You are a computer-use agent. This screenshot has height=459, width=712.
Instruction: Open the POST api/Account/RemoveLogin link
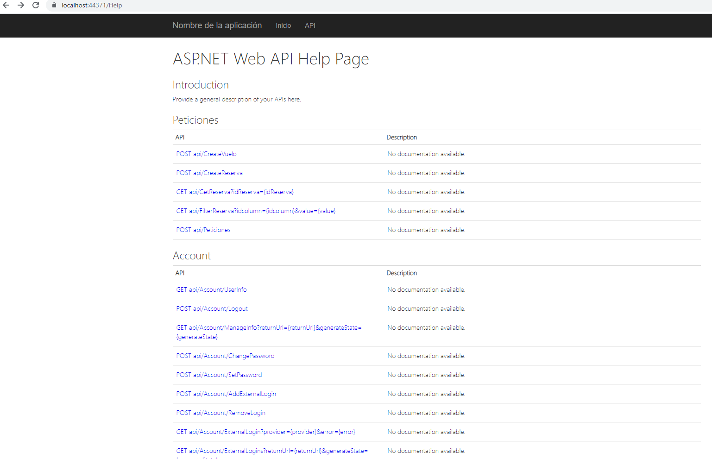point(221,413)
